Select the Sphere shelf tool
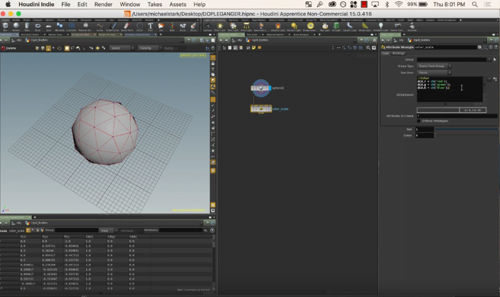The image size is (500, 297). [16, 26]
